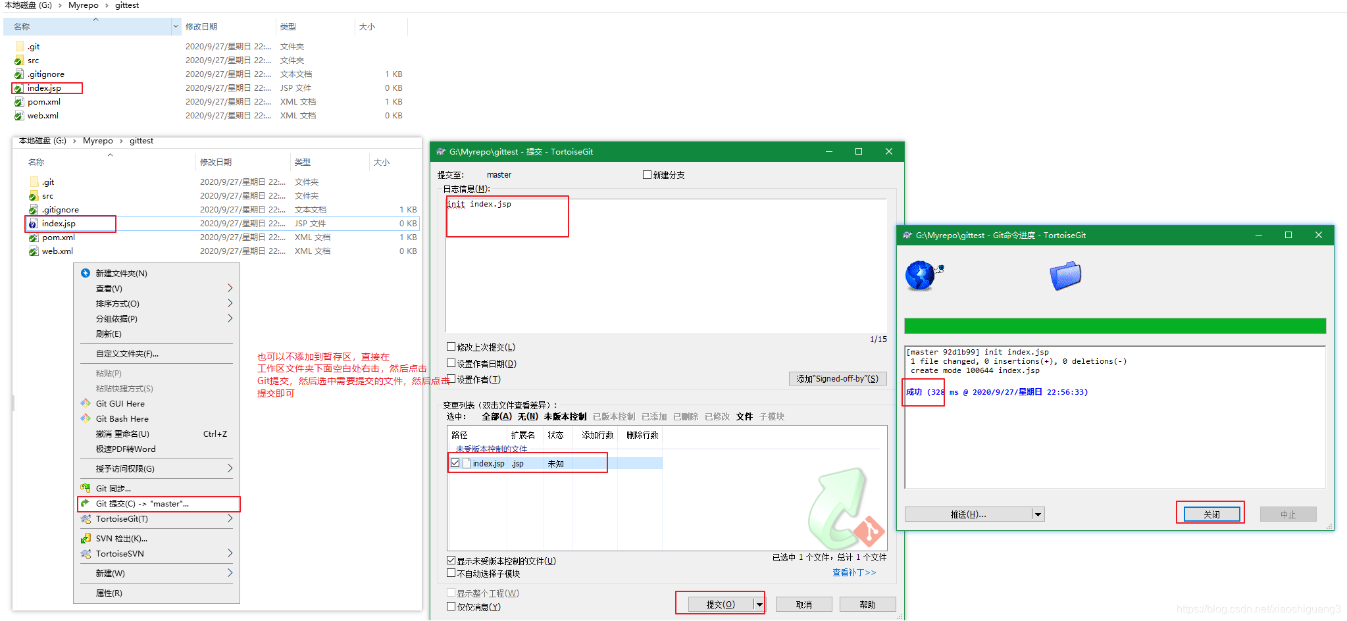Toggle show unversioned files checkbox

coord(451,560)
